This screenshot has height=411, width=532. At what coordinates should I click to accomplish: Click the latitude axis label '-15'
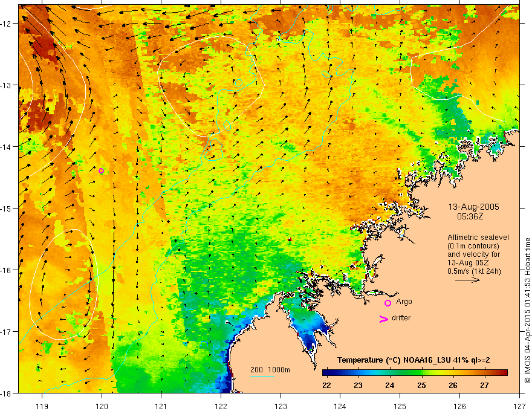[6, 208]
